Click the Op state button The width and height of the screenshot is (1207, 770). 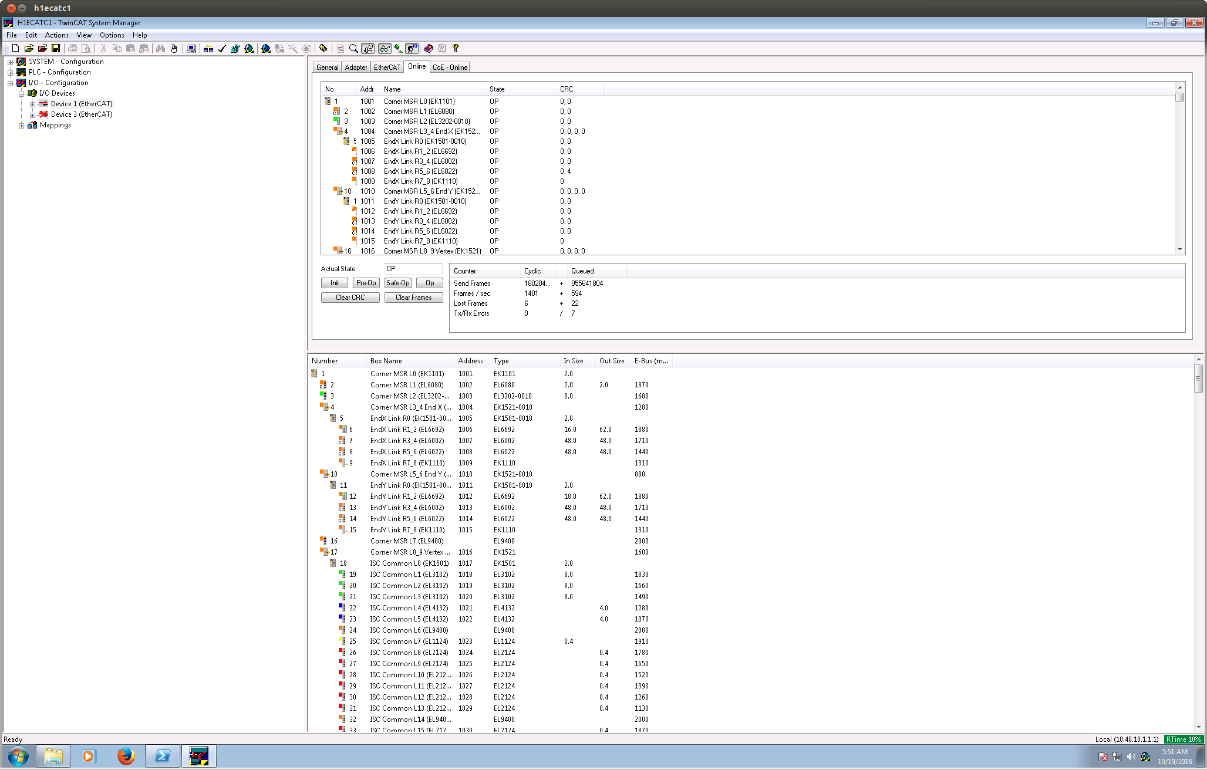tap(430, 283)
